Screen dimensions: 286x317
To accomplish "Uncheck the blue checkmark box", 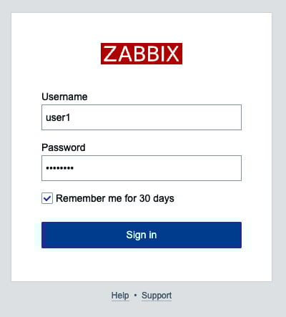I will click(x=47, y=198).
